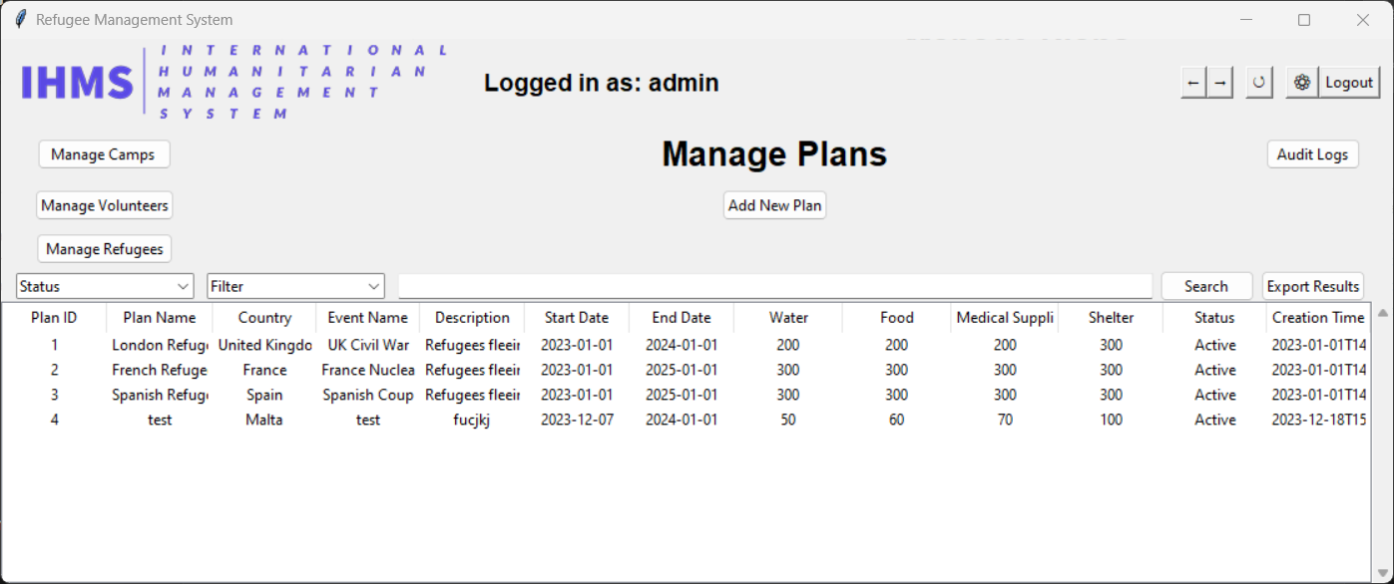Click the Creation Time column header
The height and width of the screenshot is (584, 1394).
[x=1318, y=318]
